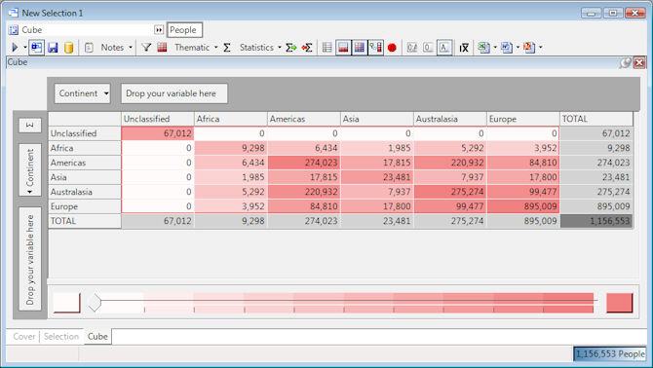Maximize the New Selection 1 window
The width and height of the screenshot is (653, 368).
pyautogui.click(x=613, y=14)
